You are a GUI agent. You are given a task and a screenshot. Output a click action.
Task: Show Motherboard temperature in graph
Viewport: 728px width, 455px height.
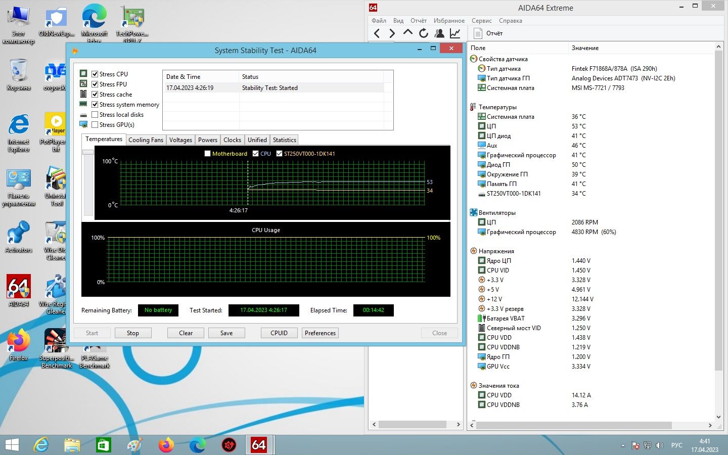point(207,154)
